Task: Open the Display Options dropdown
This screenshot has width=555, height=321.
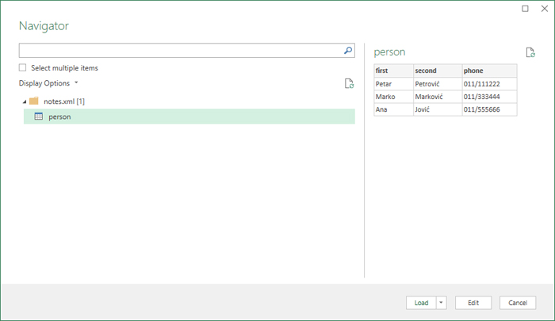Action: 48,83
